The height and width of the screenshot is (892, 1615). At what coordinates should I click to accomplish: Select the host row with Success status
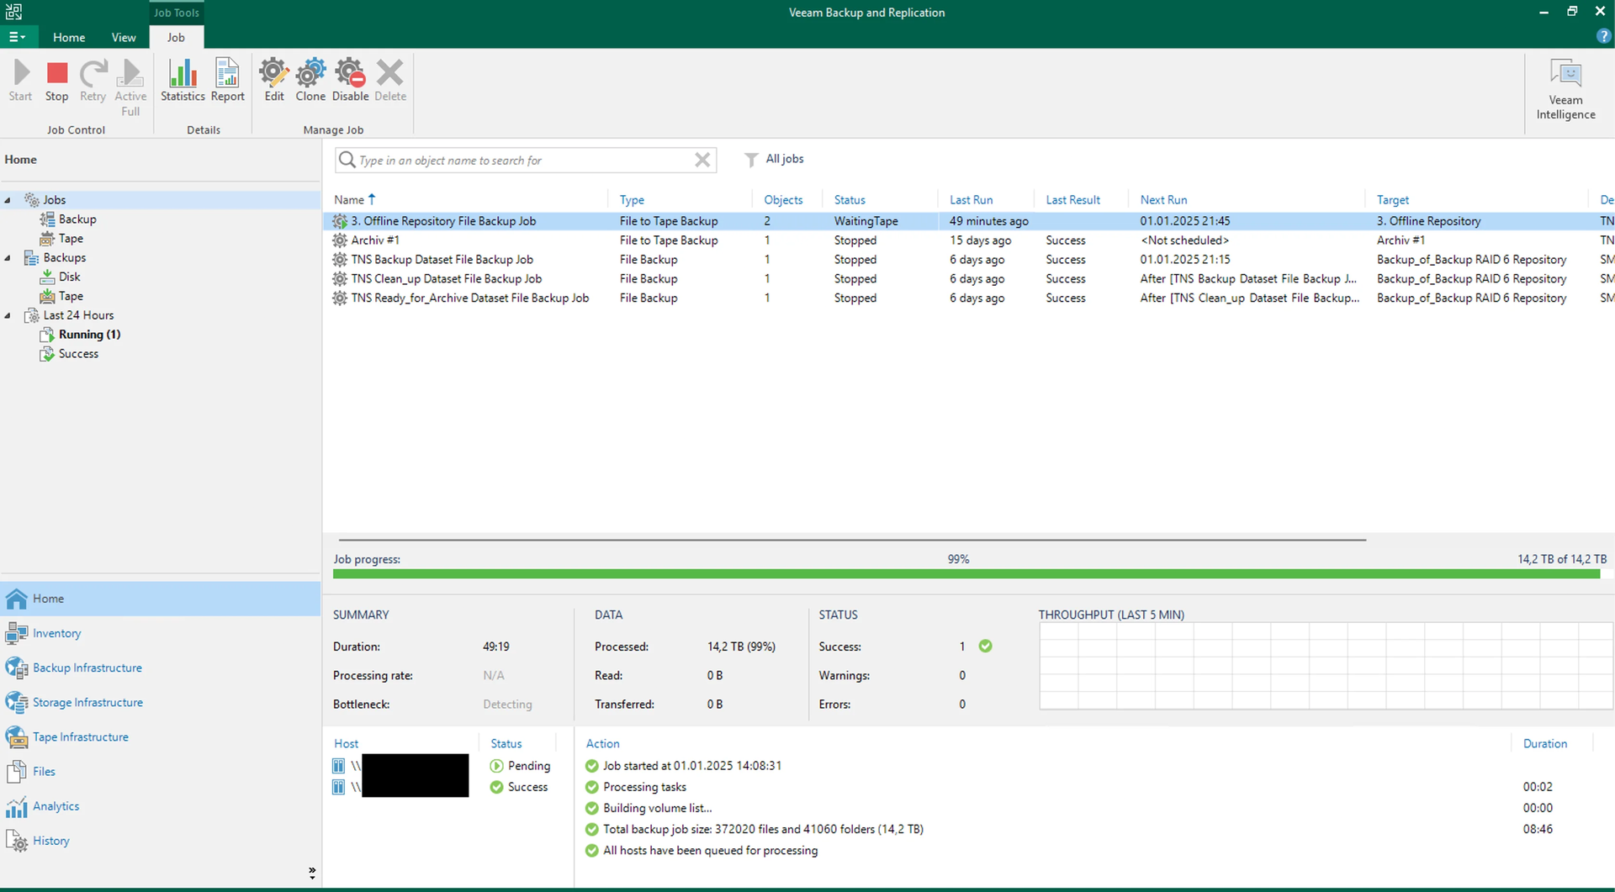tap(443, 787)
